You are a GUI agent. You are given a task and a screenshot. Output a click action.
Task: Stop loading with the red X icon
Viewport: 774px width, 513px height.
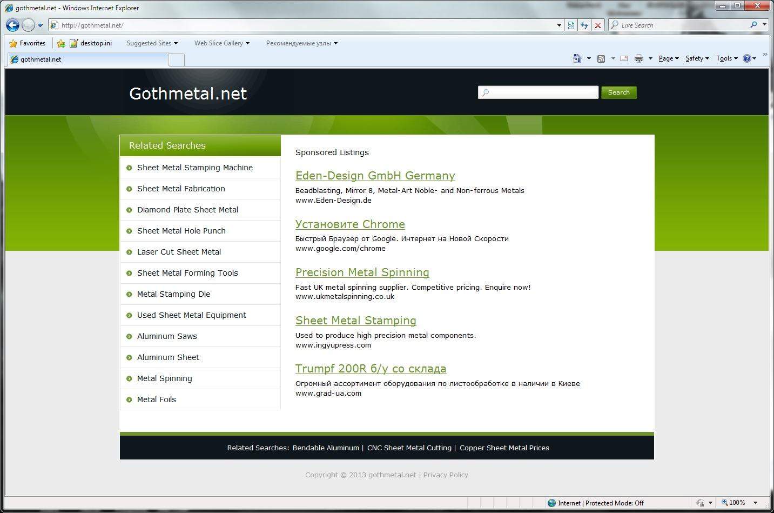(x=598, y=25)
